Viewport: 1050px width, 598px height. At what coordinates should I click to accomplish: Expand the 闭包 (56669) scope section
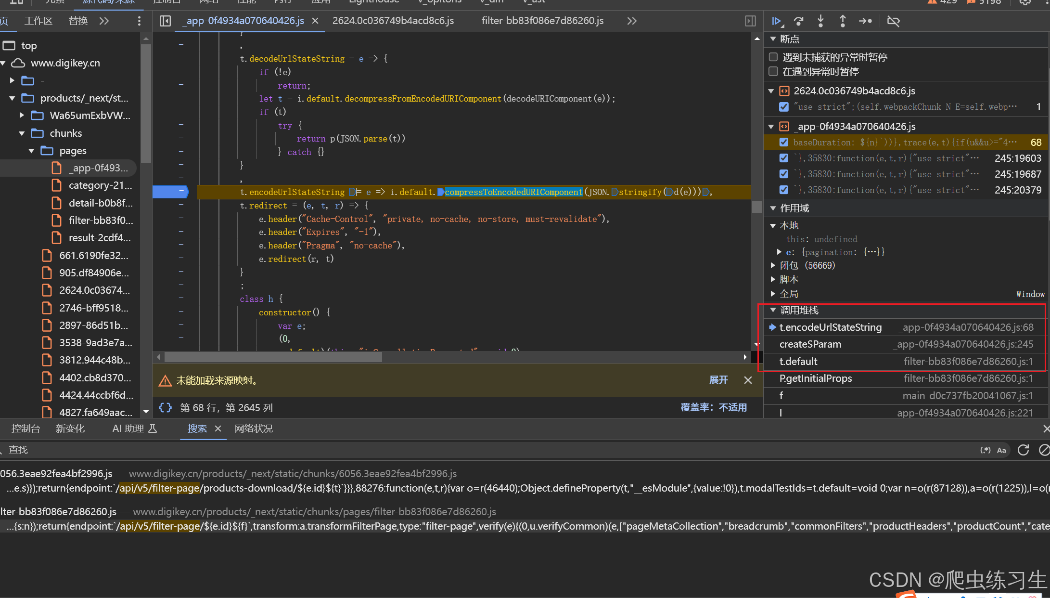point(773,265)
